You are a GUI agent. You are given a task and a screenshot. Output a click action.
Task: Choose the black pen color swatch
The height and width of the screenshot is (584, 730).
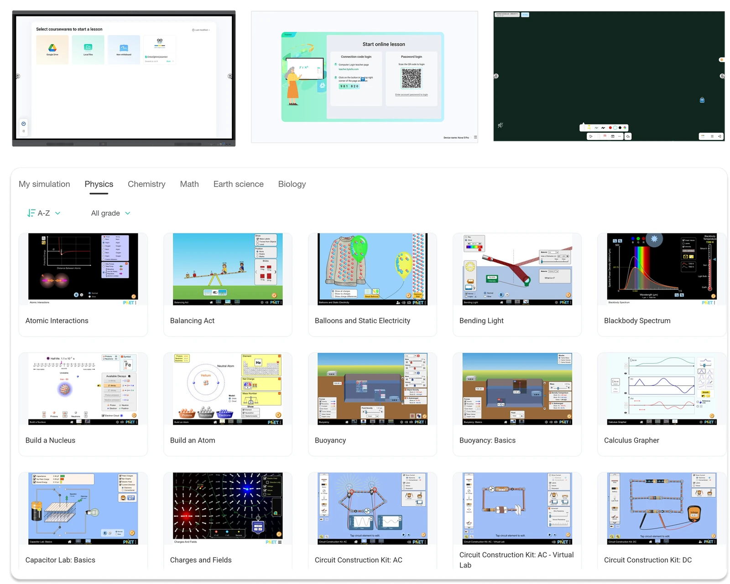(x=620, y=128)
